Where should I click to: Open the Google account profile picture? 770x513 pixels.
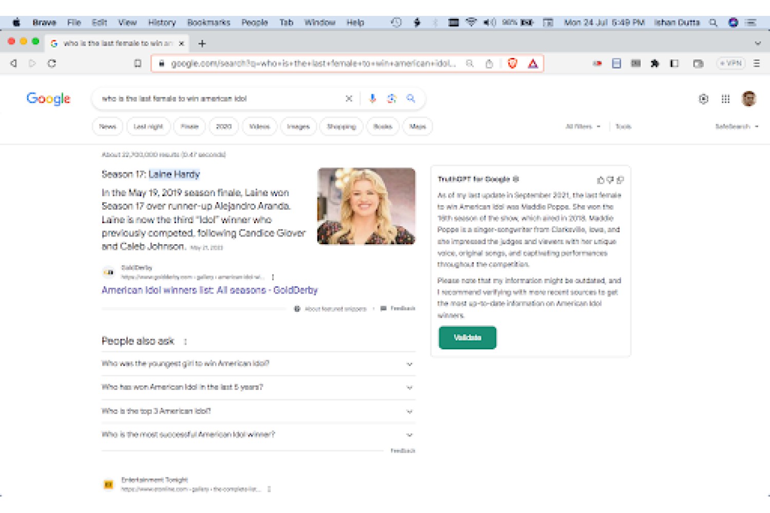coord(749,99)
